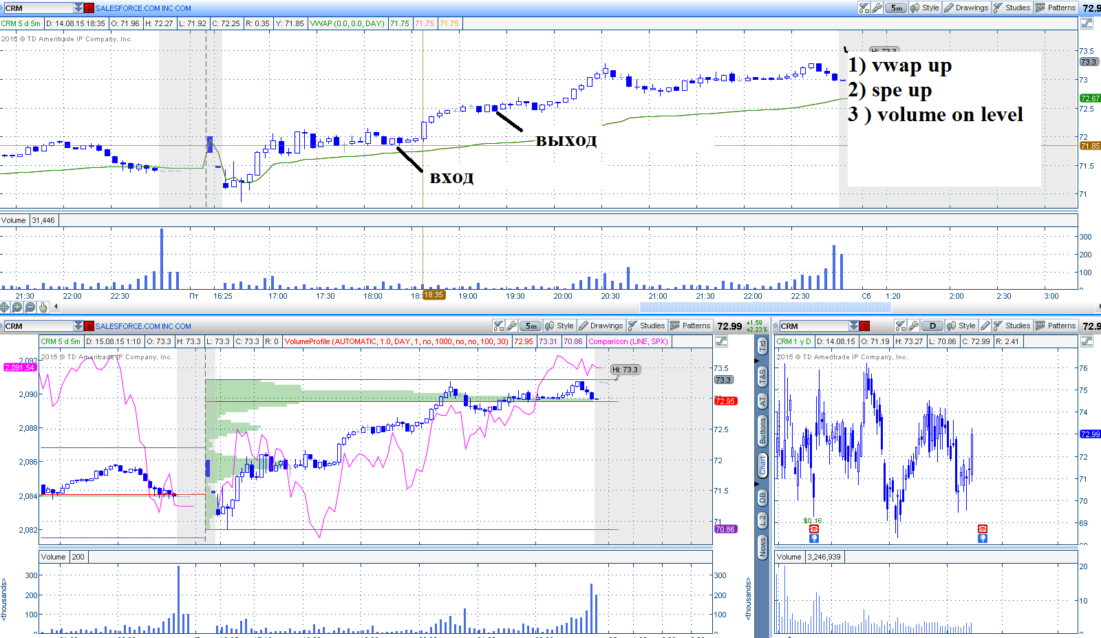
Task: Click VWAP (0.0, 0.0, DAY) study label
Action: (347, 23)
